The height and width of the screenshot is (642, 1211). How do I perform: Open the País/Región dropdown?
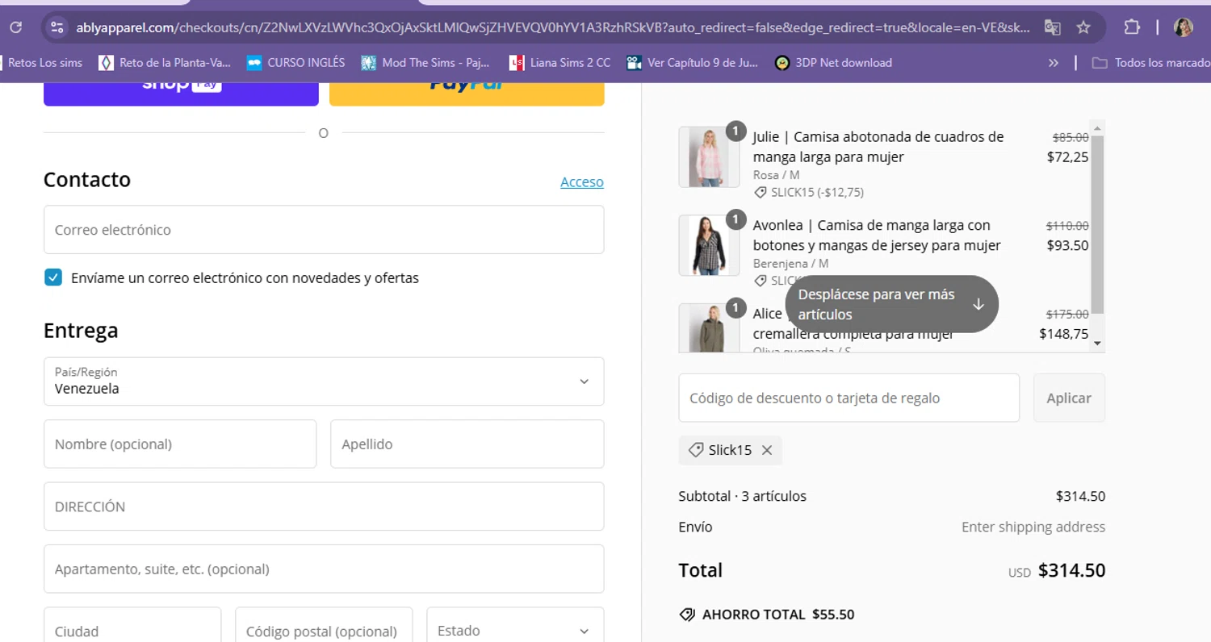[324, 381]
